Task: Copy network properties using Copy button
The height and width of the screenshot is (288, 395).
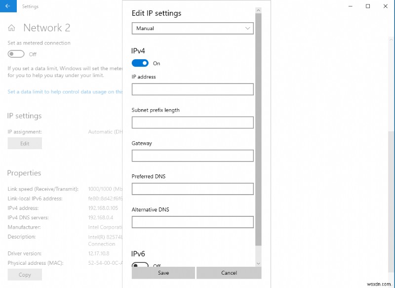Action: click(24, 275)
